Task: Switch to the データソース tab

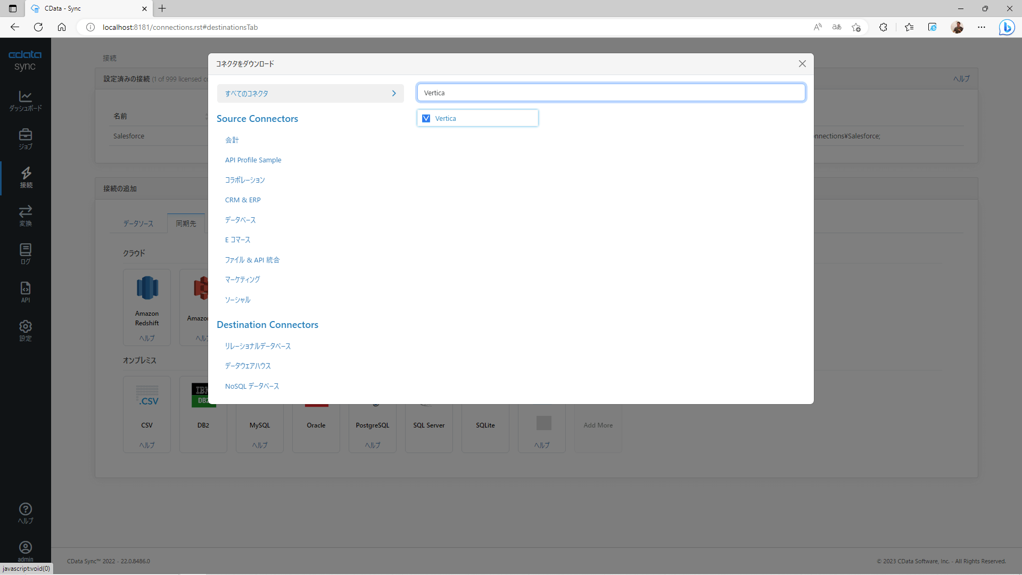Action: [137, 224]
